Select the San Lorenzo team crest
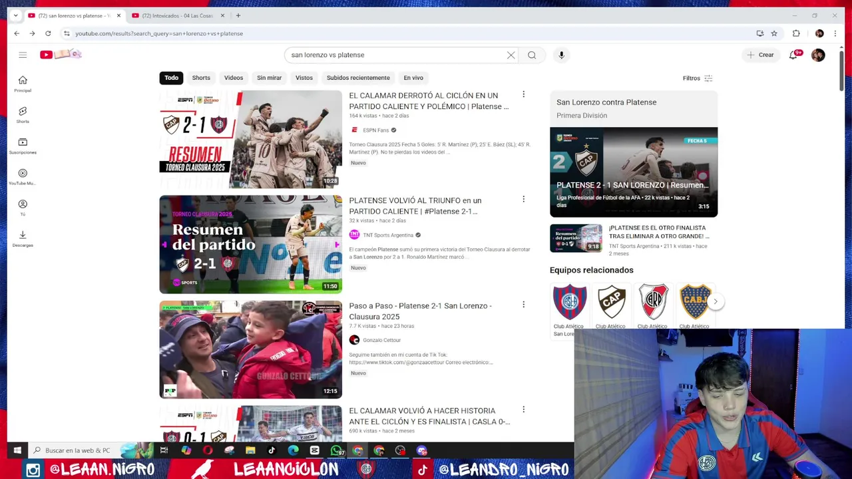The image size is (852, 479). (x=569, y=301)
